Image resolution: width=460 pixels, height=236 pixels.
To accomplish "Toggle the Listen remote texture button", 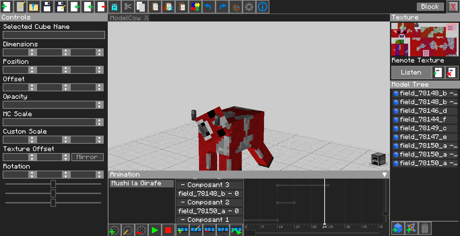I will pyautogui.click(x=411, y=73).
